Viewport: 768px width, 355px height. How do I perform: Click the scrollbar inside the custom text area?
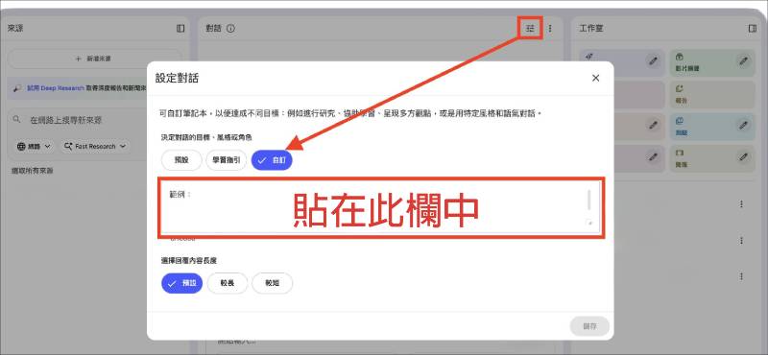[588, 200]
